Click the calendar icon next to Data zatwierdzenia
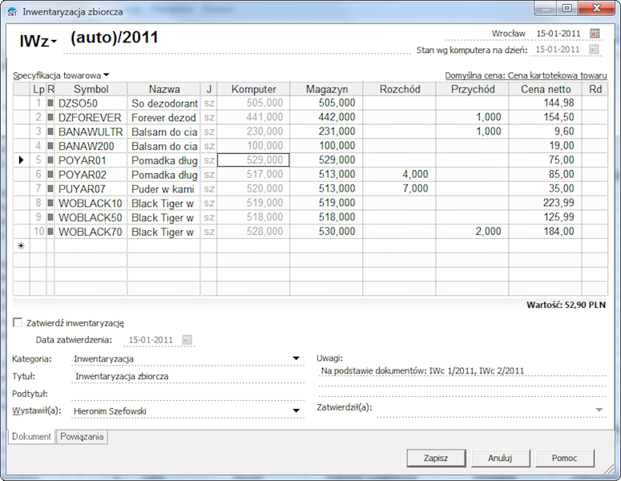 188,340
